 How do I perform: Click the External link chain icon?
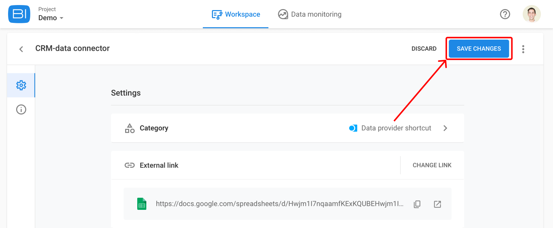pos(130,165)
